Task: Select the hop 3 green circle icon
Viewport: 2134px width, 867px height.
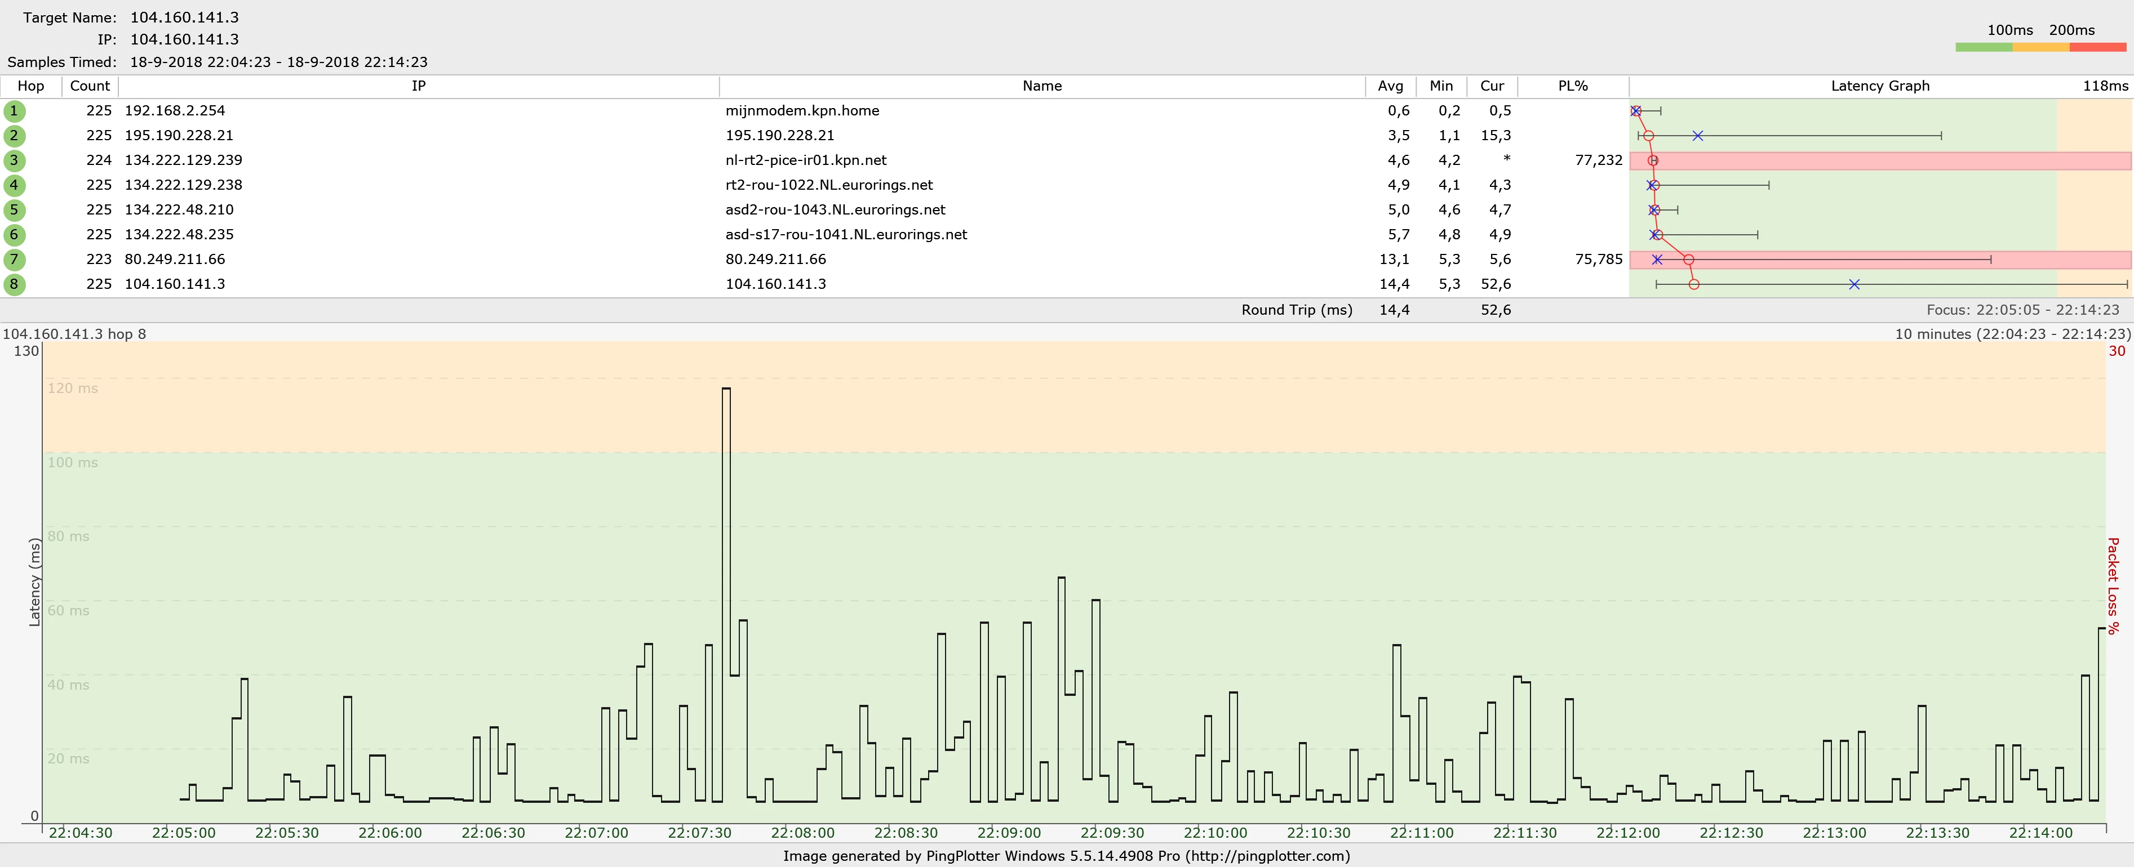Action: [14, 160]
